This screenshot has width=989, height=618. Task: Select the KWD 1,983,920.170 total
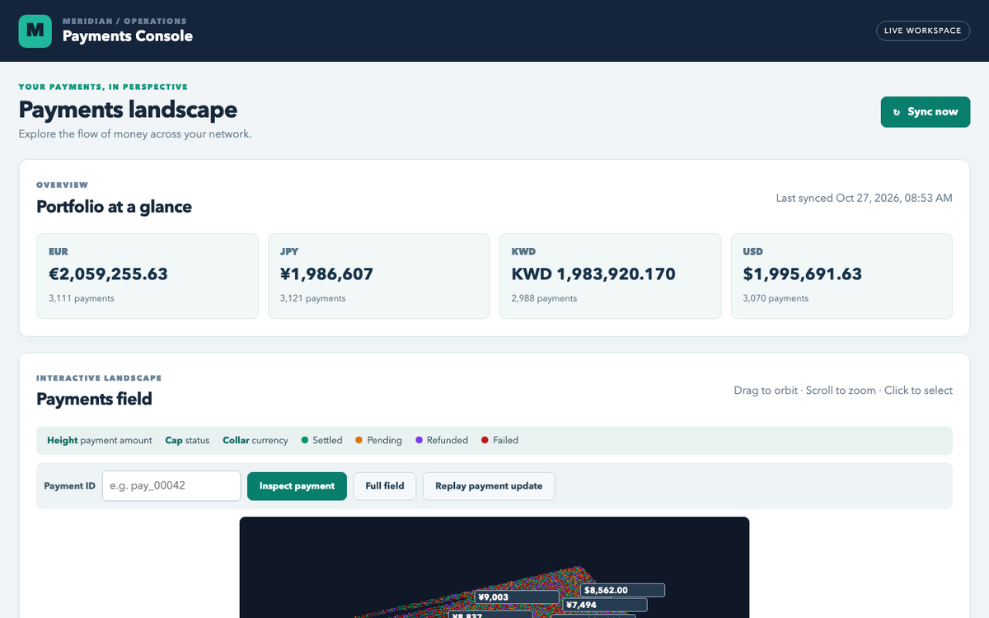click(x=593, y=274)
